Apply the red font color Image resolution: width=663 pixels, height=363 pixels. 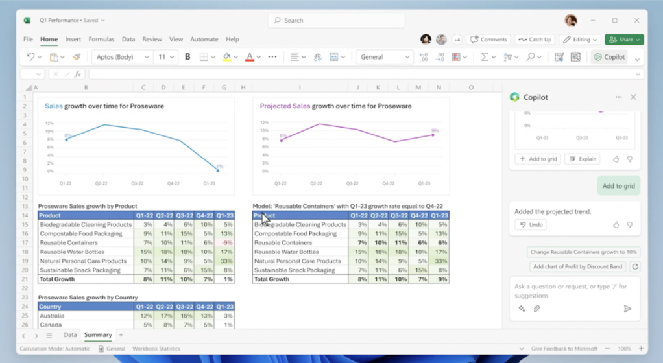click(250, 56)
